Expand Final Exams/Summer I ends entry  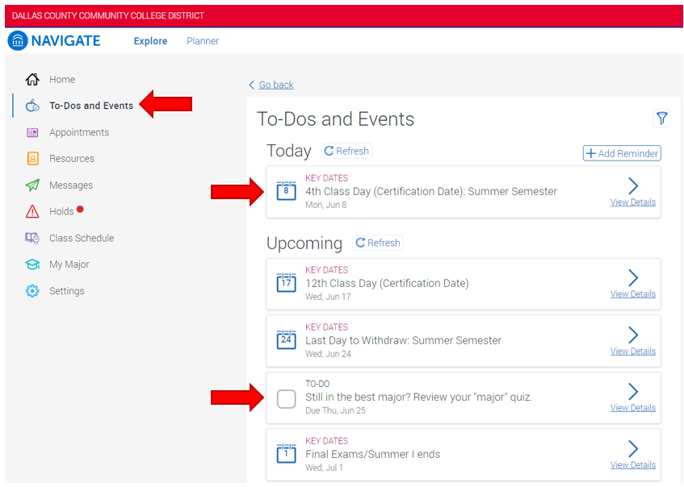point(632,449)
